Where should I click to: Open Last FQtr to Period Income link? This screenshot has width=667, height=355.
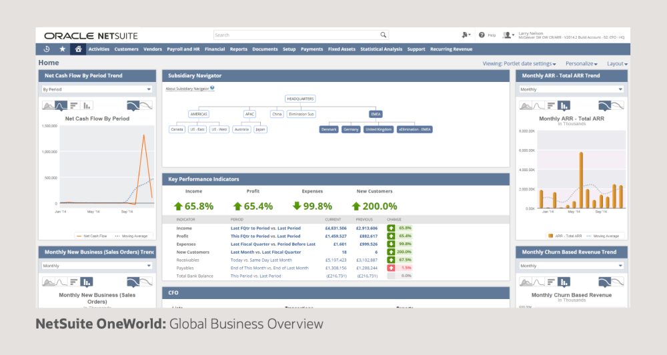pos(265,228)
